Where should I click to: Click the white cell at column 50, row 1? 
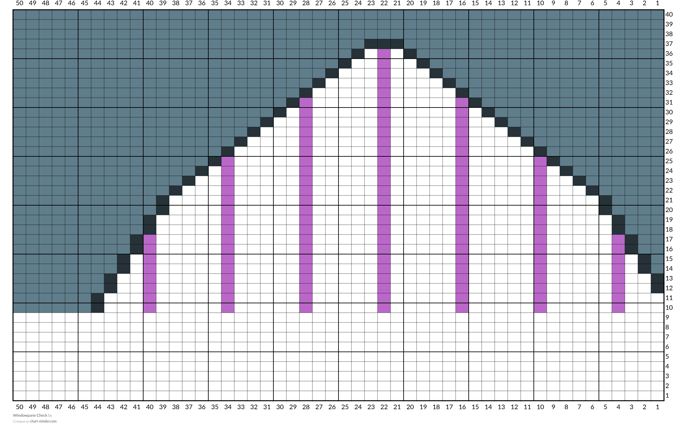click(20, 396)
